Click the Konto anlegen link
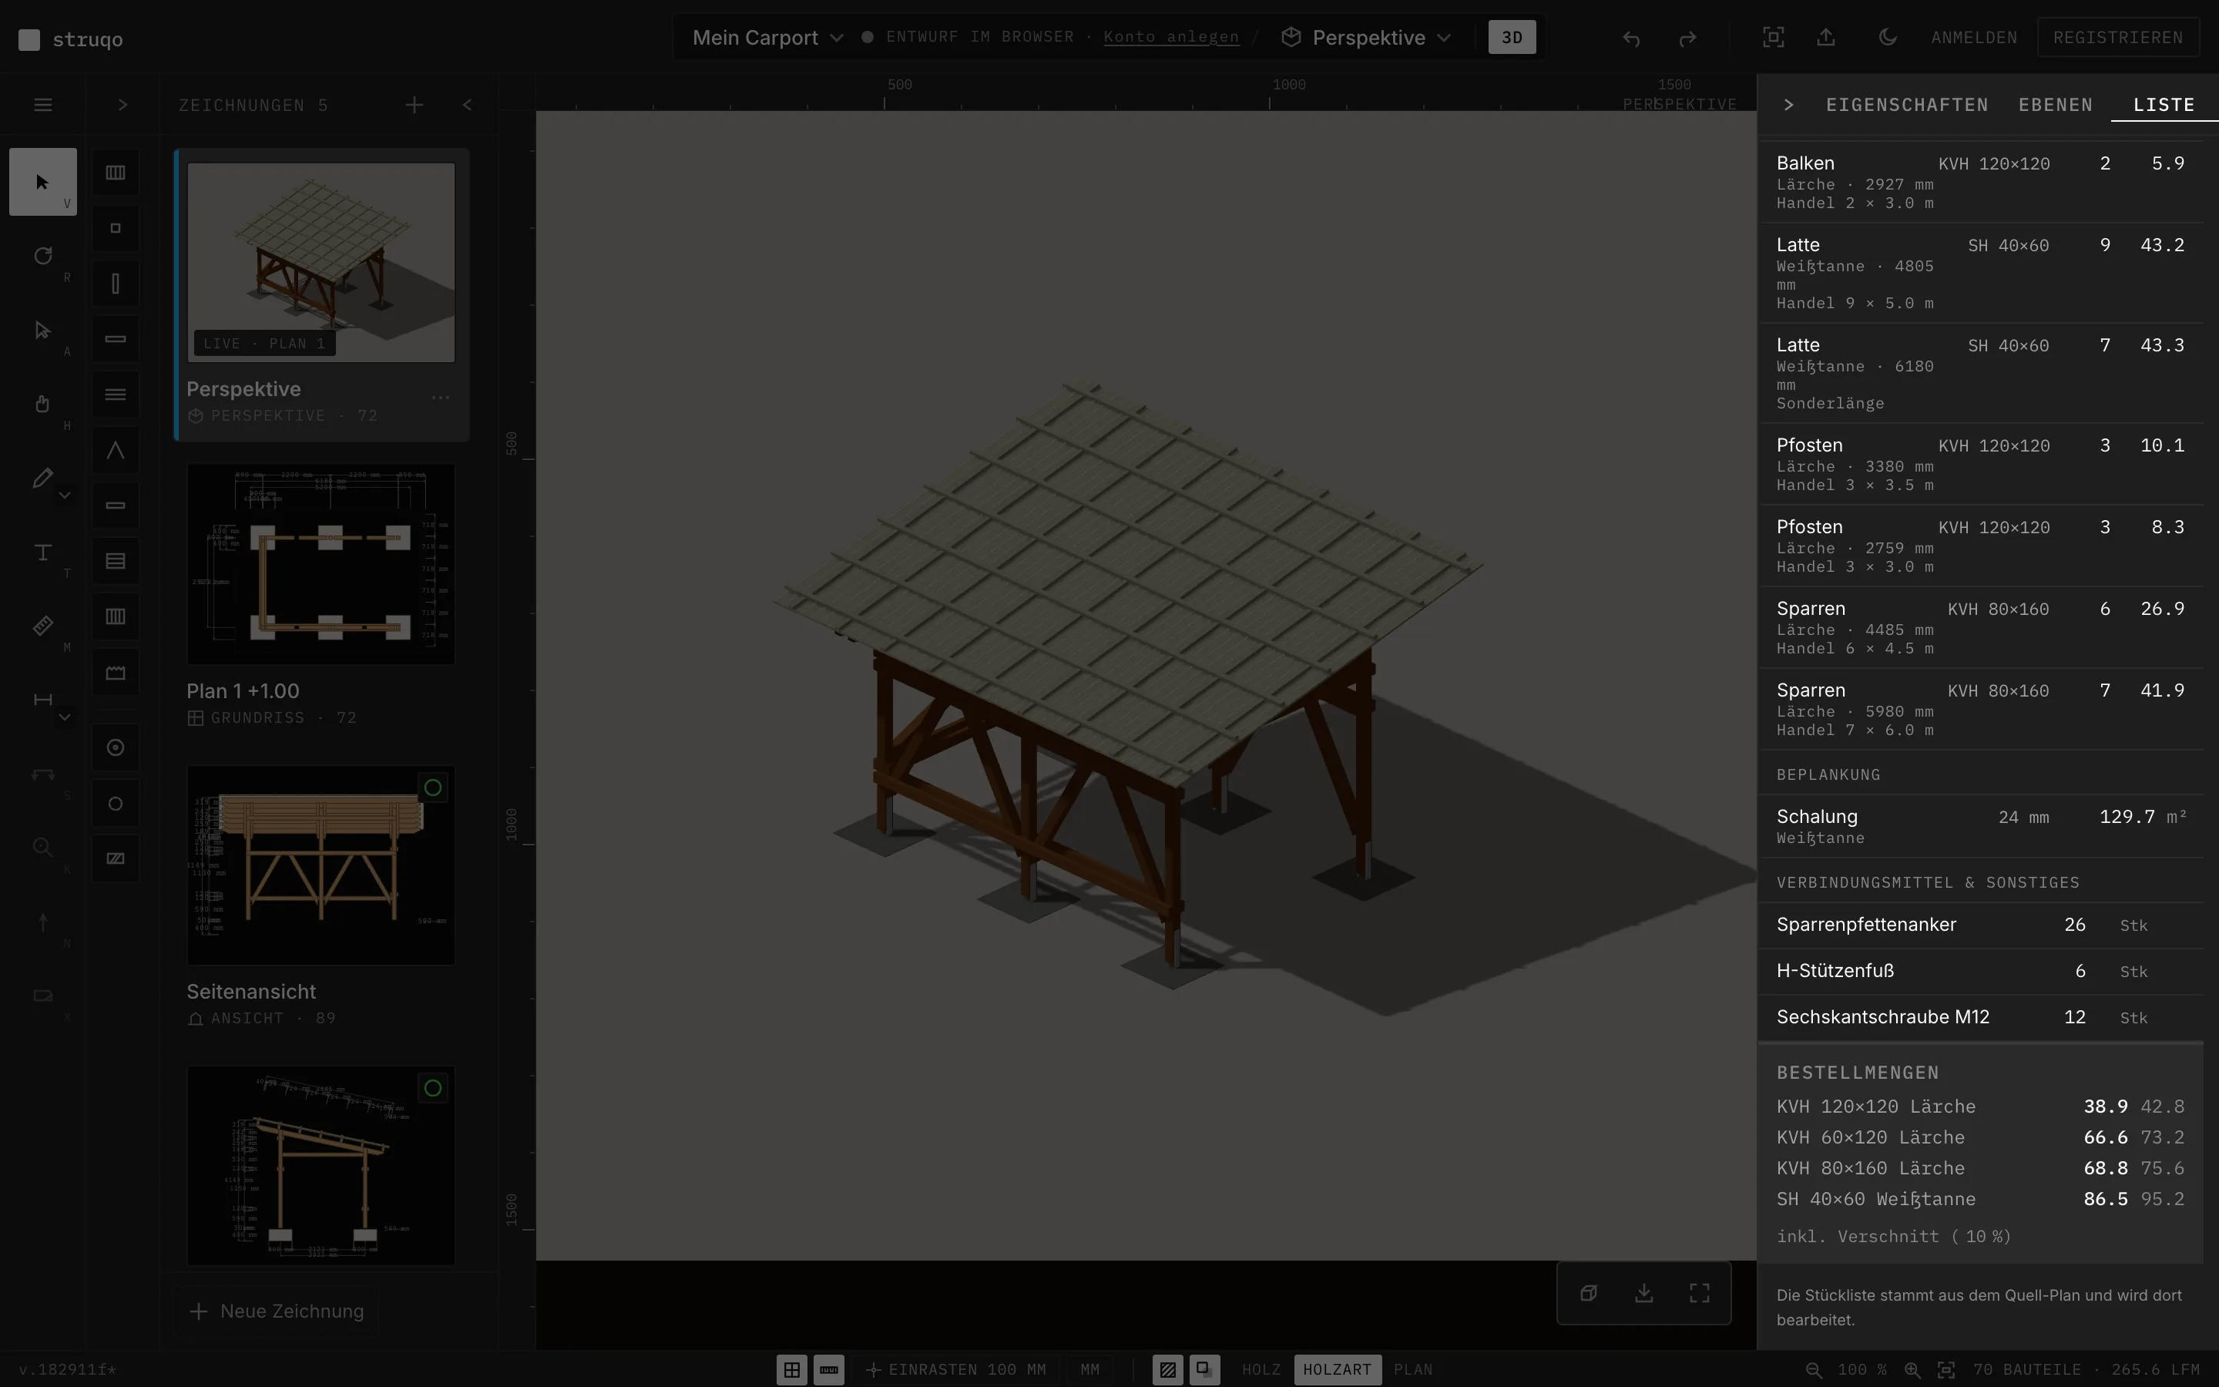This screenshot has width=2219, height=1387. click(1171, 37)
